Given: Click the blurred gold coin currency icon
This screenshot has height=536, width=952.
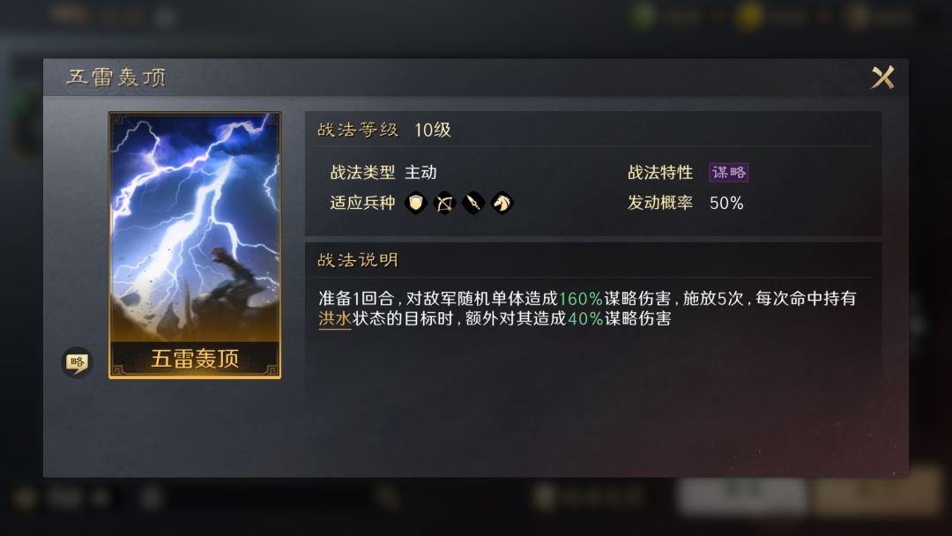Looking at the screenshot, I should [749, 17].
